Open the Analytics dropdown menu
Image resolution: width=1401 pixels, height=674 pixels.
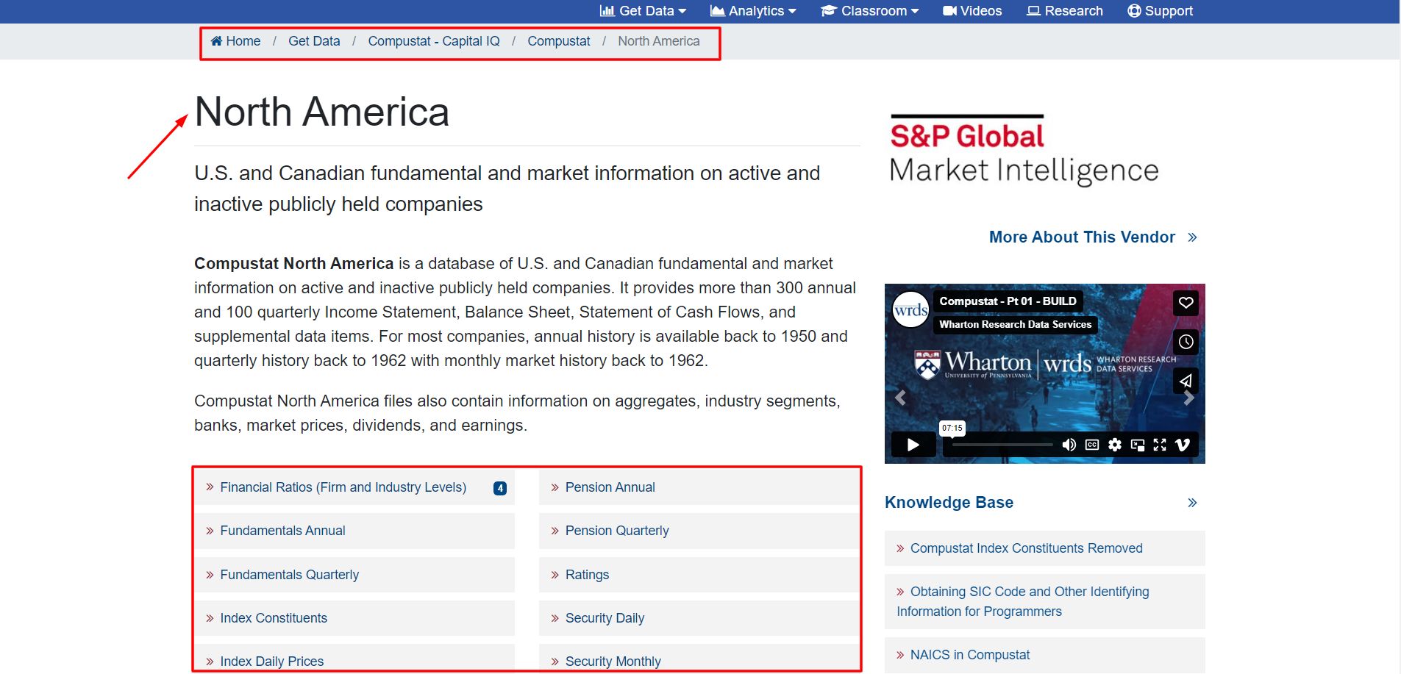753,11
